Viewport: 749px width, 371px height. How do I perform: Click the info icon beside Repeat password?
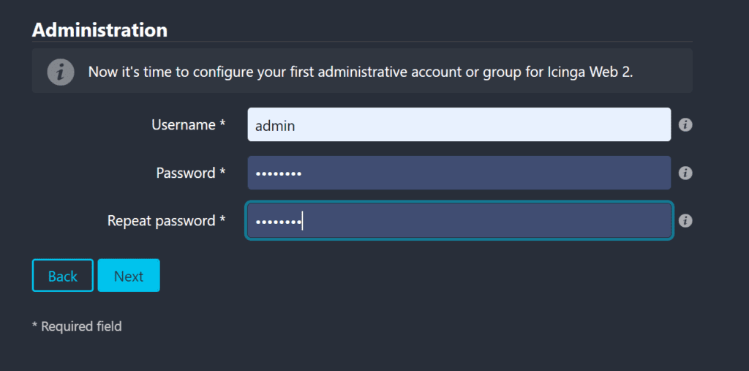(685, 221)
